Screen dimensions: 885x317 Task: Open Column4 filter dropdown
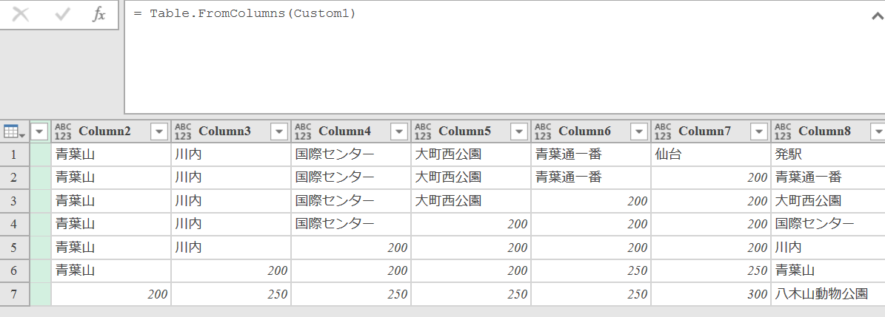[399, 132]
